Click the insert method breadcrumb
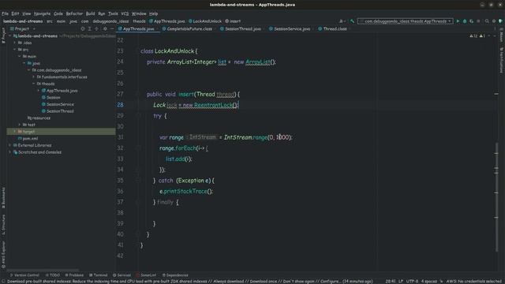Screen dimensions: 505x284 tap(233, 21)
